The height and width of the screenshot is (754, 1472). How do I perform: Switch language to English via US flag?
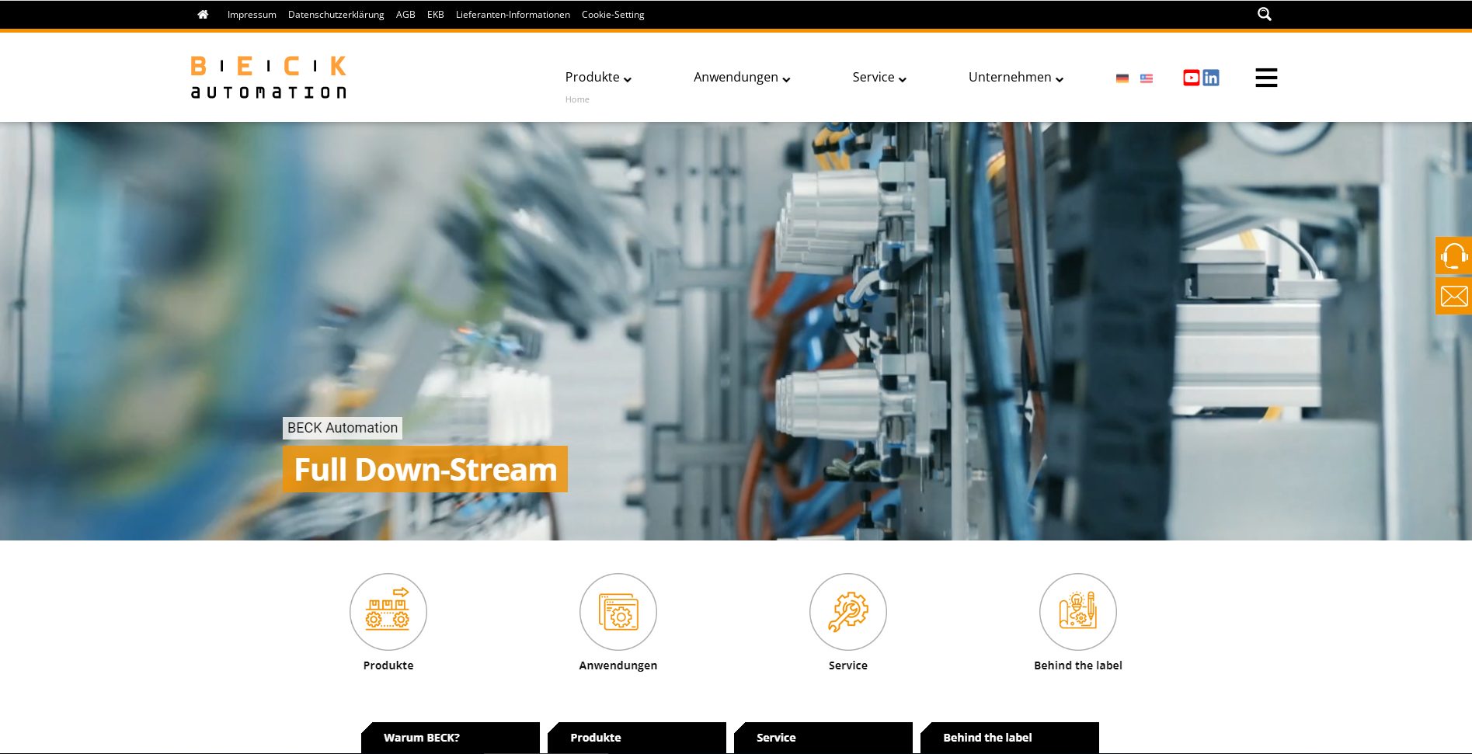pyautogui.click(x=1147, y=78)
